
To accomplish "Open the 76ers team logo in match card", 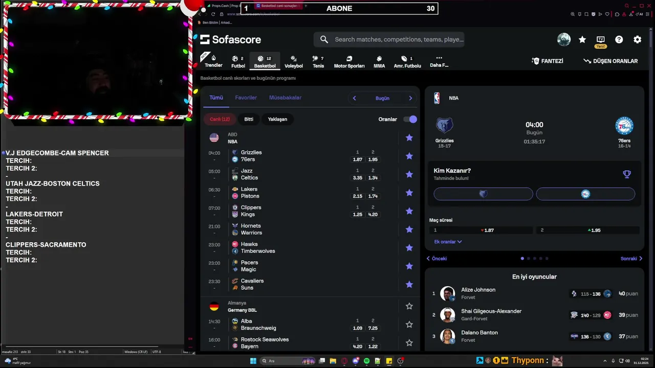I will [x=624, y=126].
